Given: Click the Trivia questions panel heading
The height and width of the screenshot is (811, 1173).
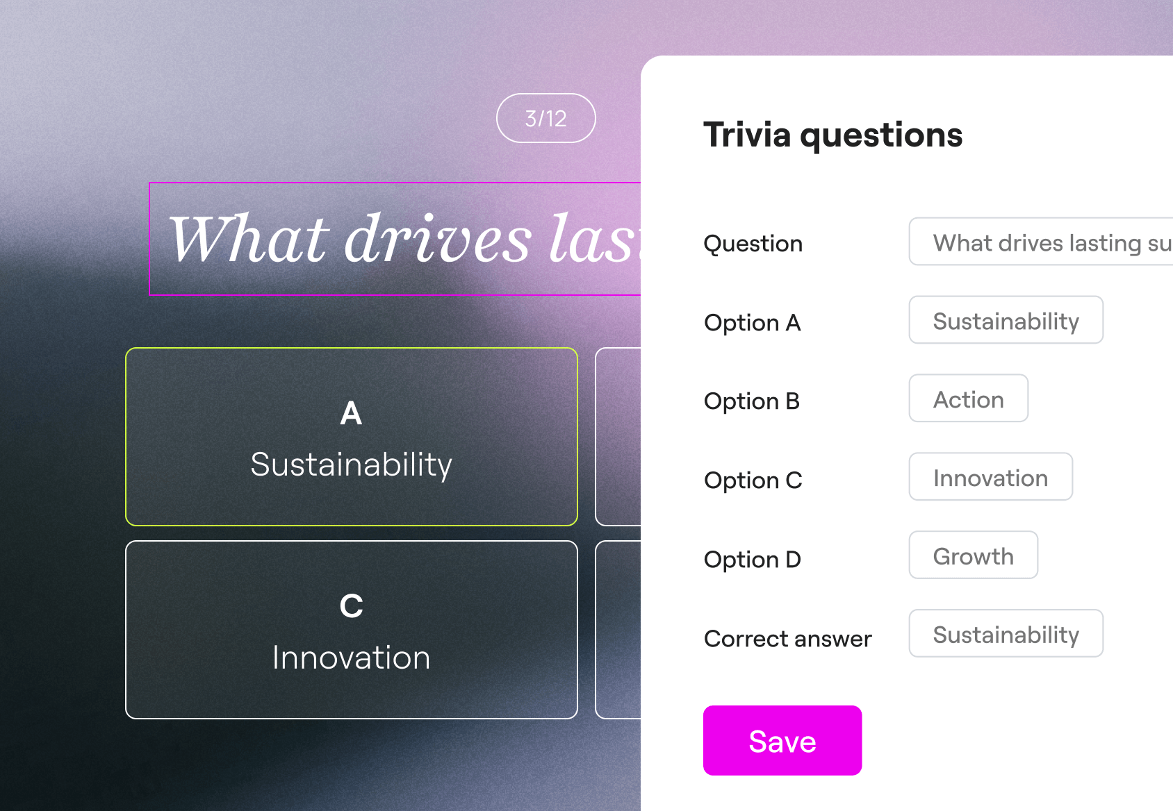Looking at the screenshot, I should (833, 135).
